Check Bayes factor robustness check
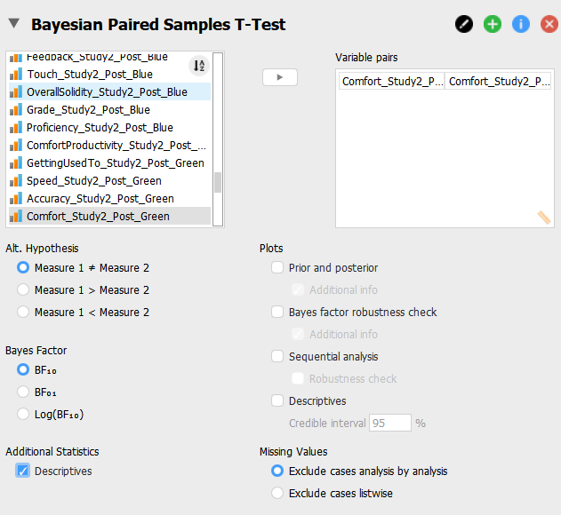The height and width of the screenshot is (515, 561). [277, 312]
